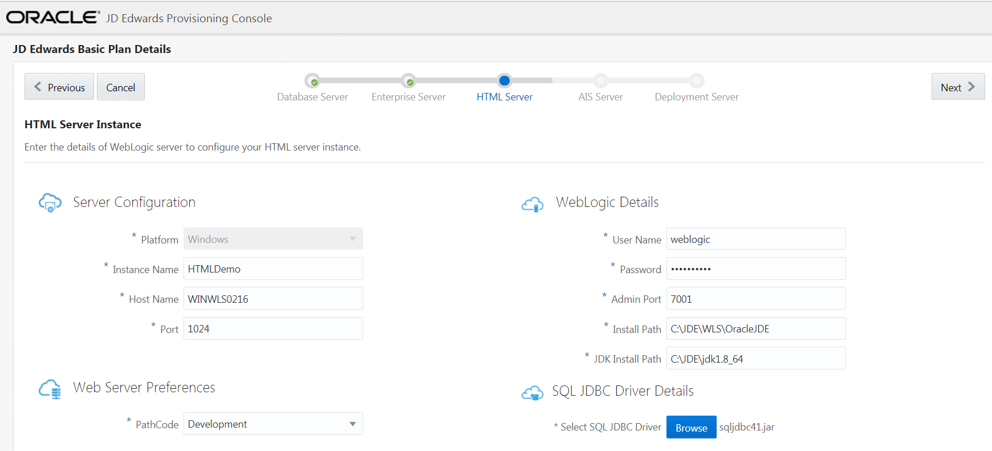Click the JDK Install Path label

(x=627, y=359)
